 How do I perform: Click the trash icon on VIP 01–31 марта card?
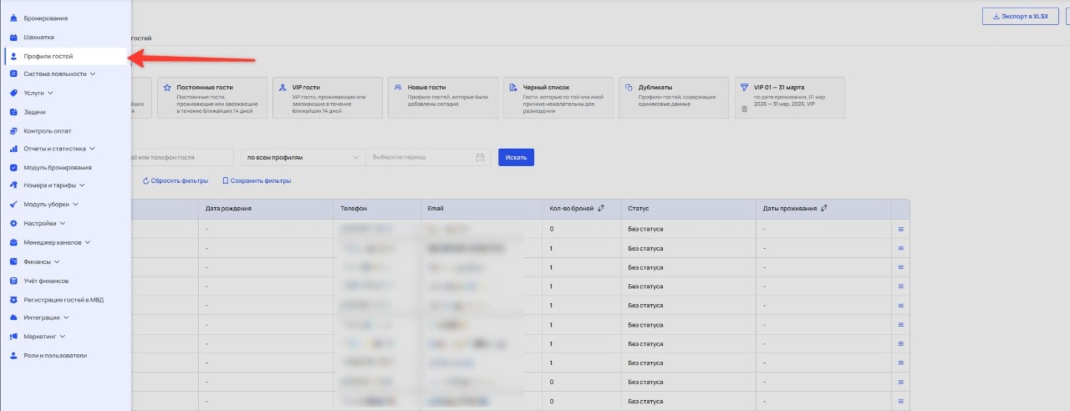tap(744, 109)
